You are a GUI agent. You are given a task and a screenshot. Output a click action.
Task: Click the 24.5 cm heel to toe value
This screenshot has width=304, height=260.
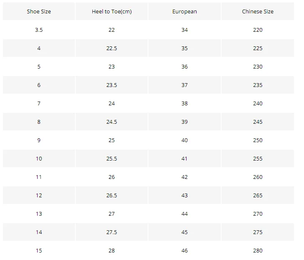112,122
